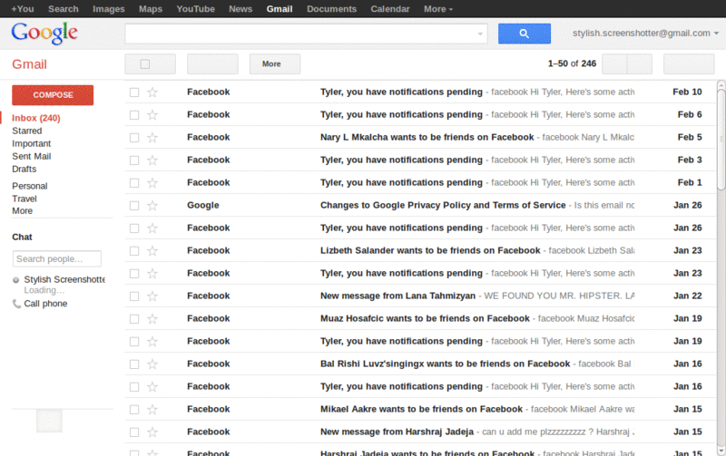
Task: Open Documents from the top navigation
Action: point(331,9)
